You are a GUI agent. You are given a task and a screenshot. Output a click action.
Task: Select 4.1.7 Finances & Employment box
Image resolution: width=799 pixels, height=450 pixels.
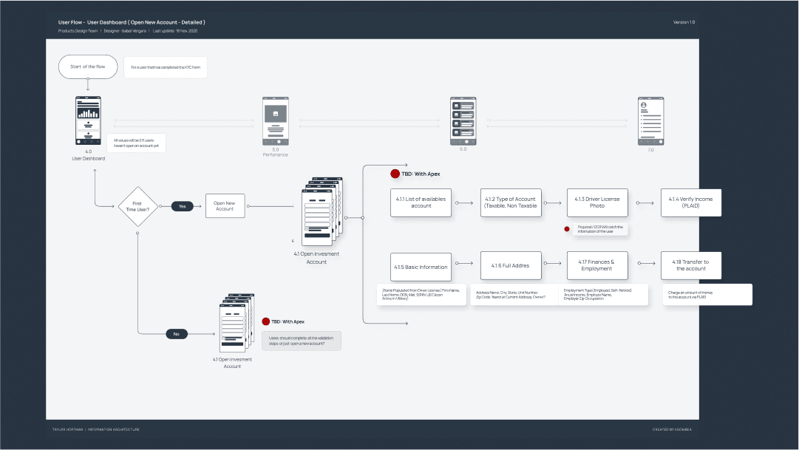click(597, 265)
